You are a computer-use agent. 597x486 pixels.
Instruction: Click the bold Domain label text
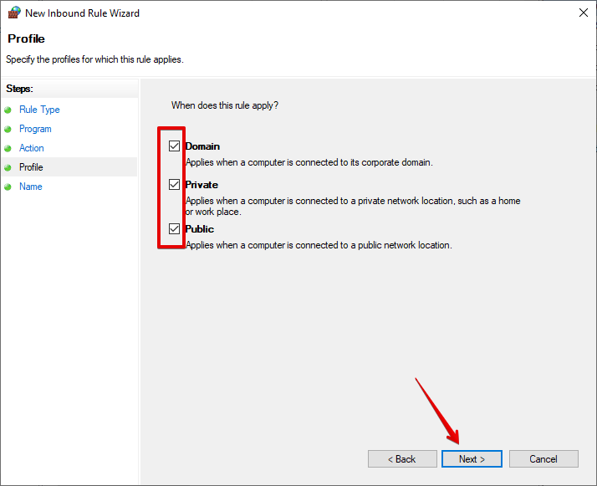[x=202, y=146]
